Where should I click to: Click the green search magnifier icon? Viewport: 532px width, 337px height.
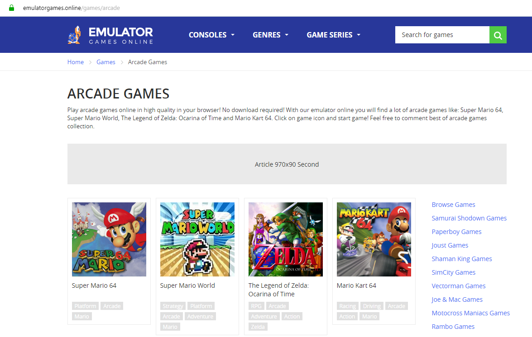pos(498,35)
